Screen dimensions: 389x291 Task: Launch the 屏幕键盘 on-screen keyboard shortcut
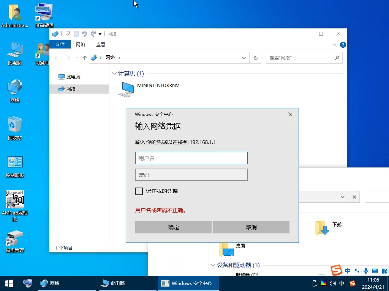coord(44,15)
